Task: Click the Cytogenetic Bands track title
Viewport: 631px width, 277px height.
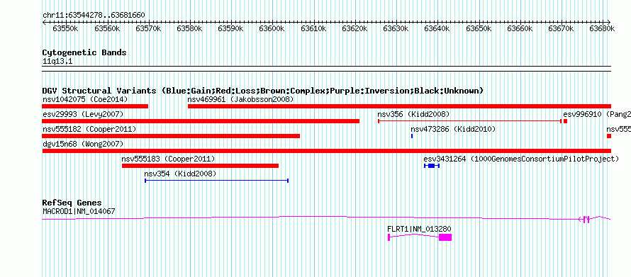Action: (x=84, y=52)
